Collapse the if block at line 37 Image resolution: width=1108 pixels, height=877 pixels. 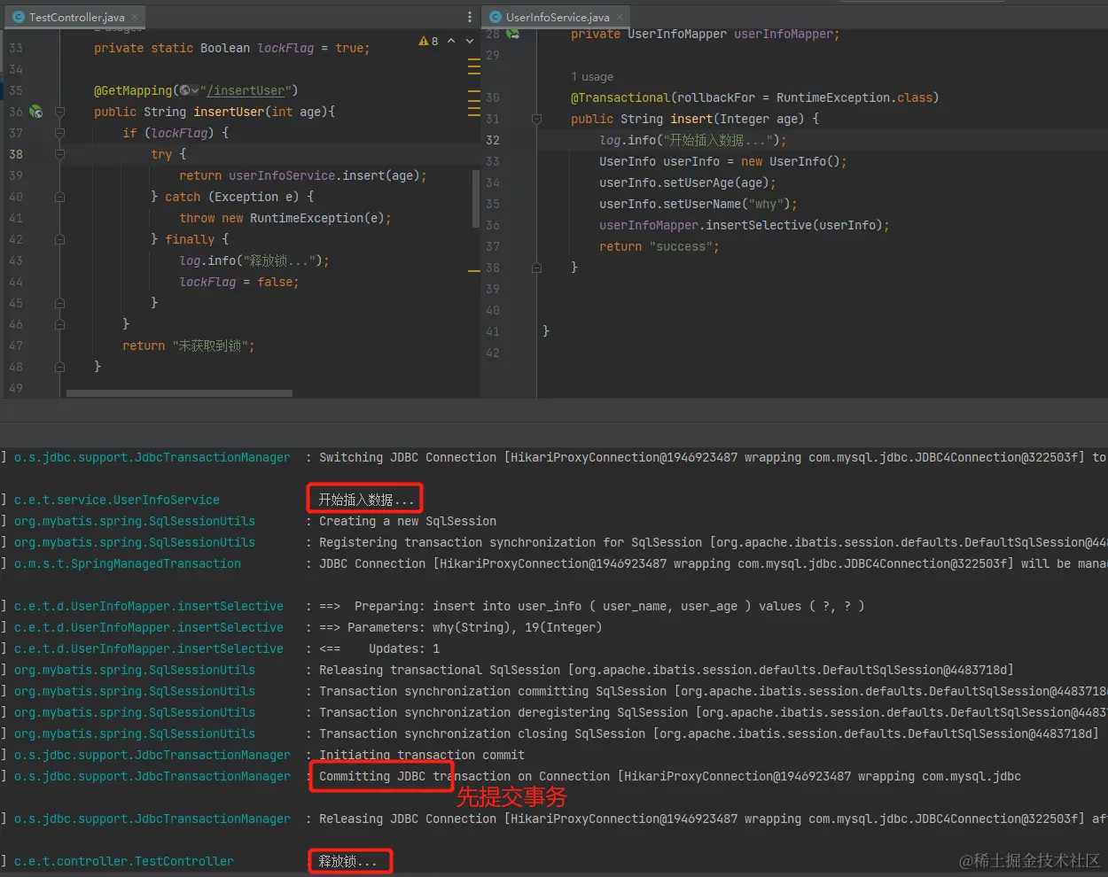point(60,133)
